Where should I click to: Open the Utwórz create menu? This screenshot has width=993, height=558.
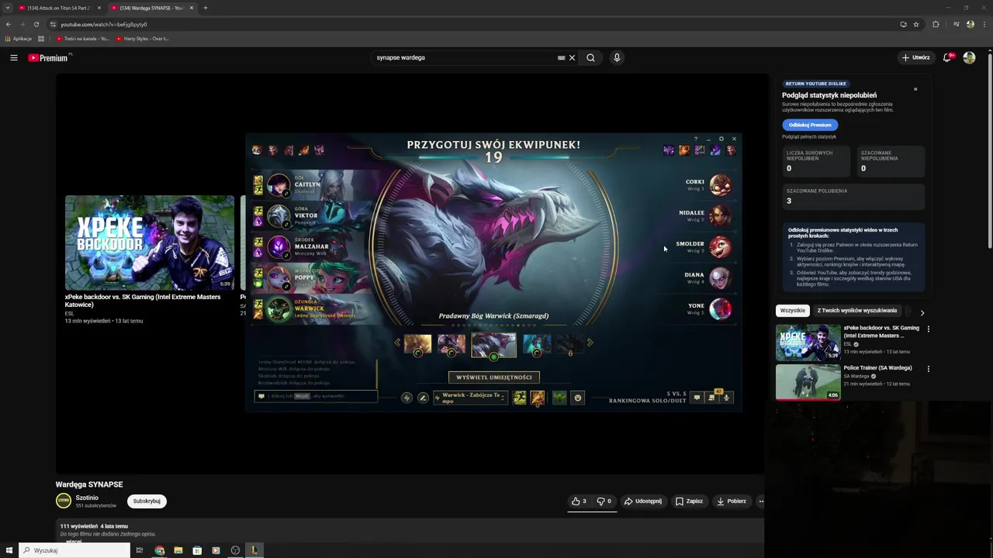click(915, 57)
